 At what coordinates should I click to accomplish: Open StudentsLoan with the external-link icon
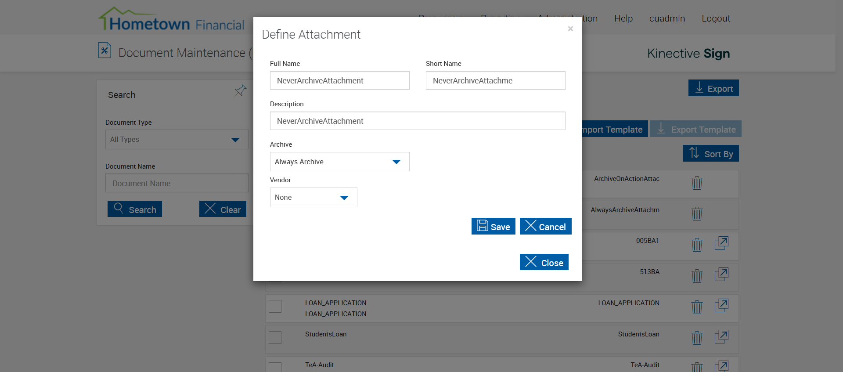(721, 337)
